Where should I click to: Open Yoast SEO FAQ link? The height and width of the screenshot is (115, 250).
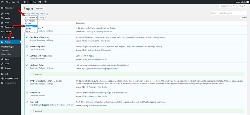[31, 105]
